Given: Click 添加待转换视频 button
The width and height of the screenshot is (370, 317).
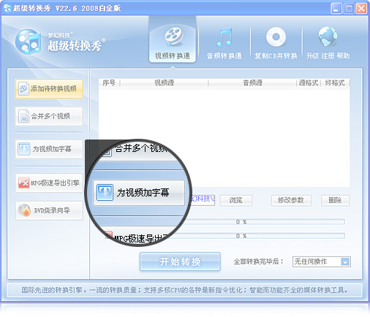Looking at the screenshot, I should coord(49,89).
